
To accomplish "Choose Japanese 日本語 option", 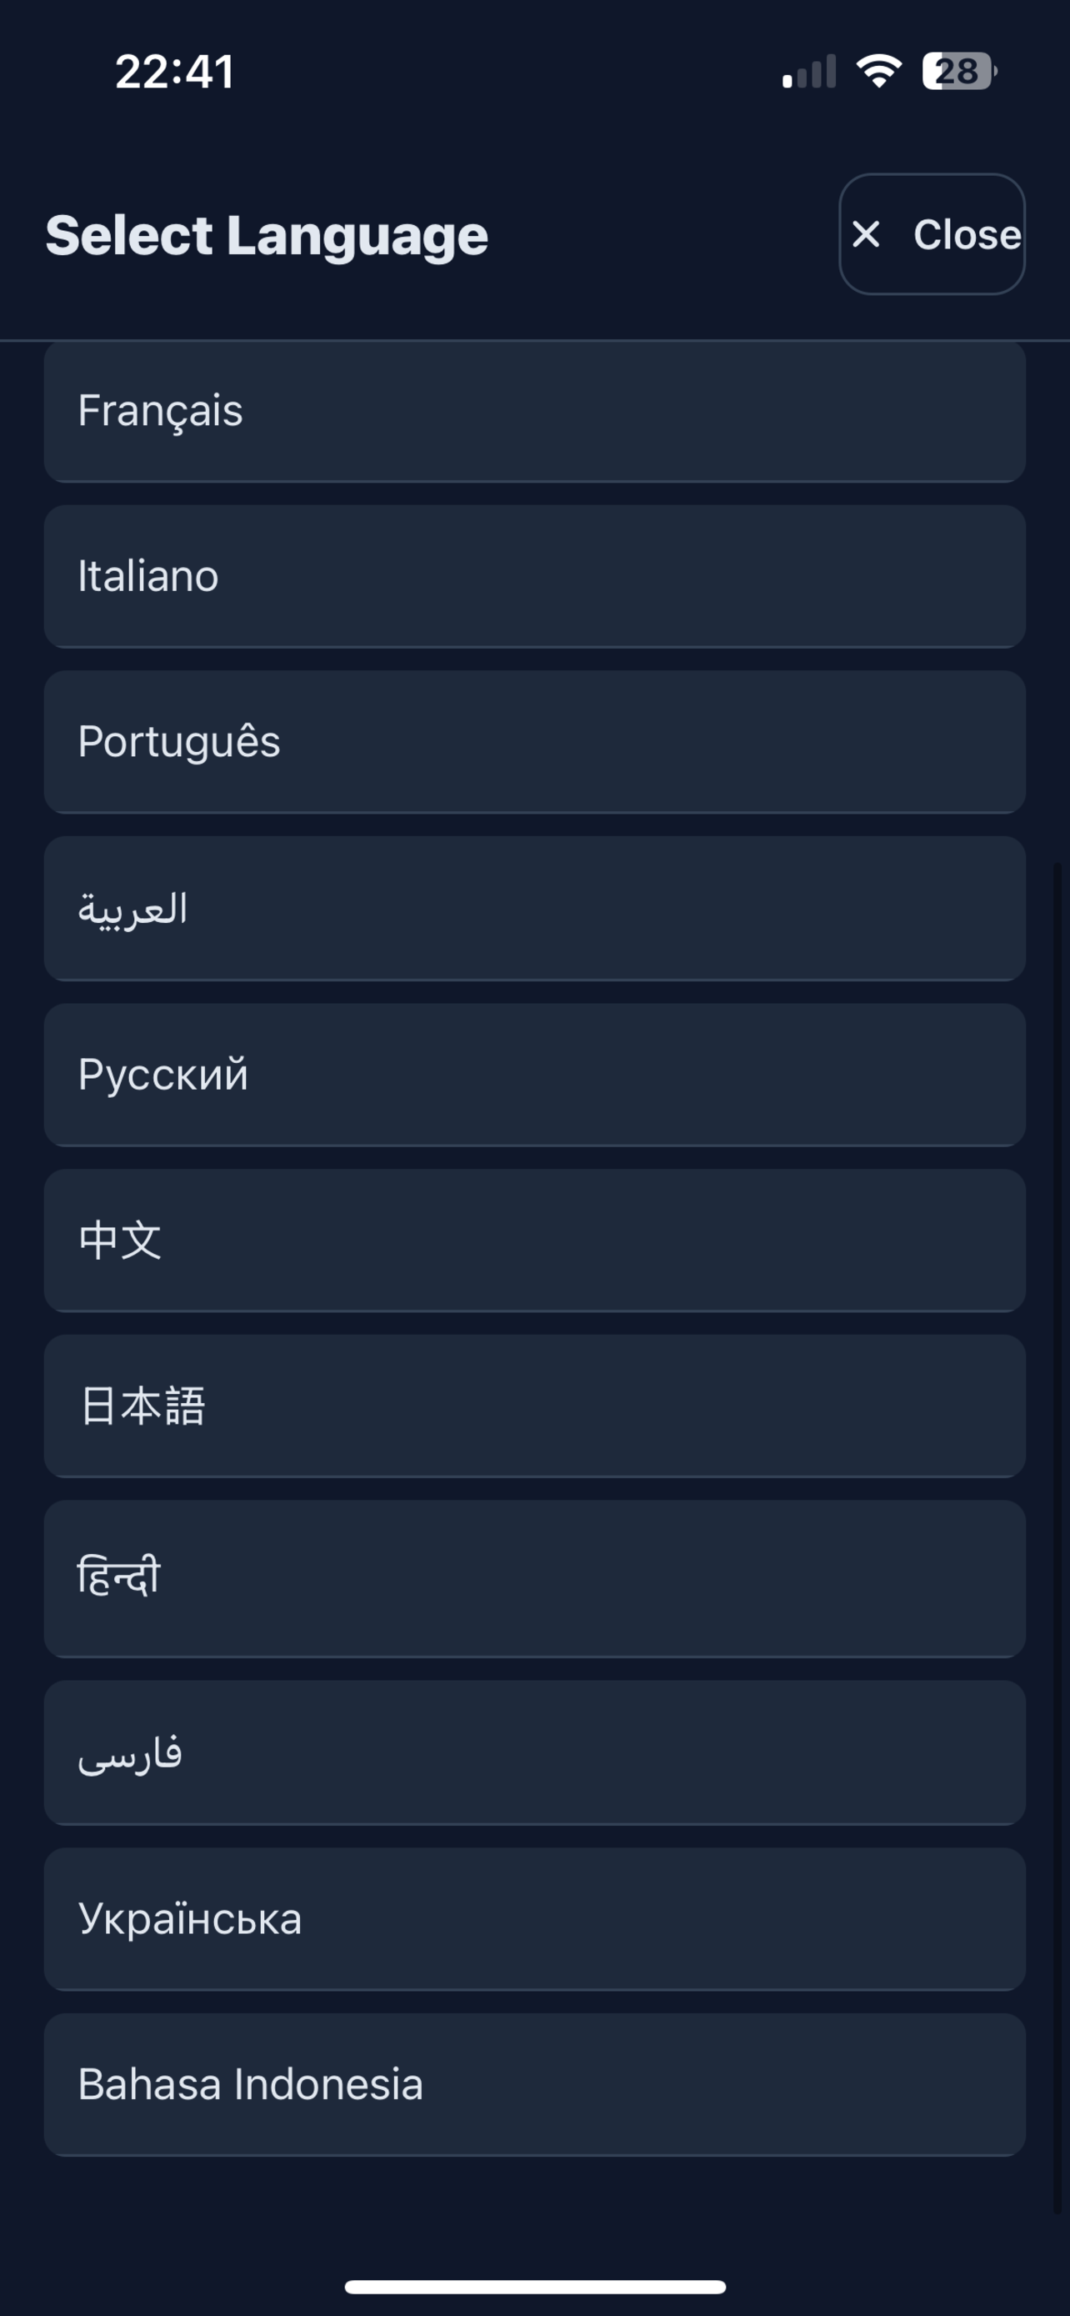I will (534, 1406).
